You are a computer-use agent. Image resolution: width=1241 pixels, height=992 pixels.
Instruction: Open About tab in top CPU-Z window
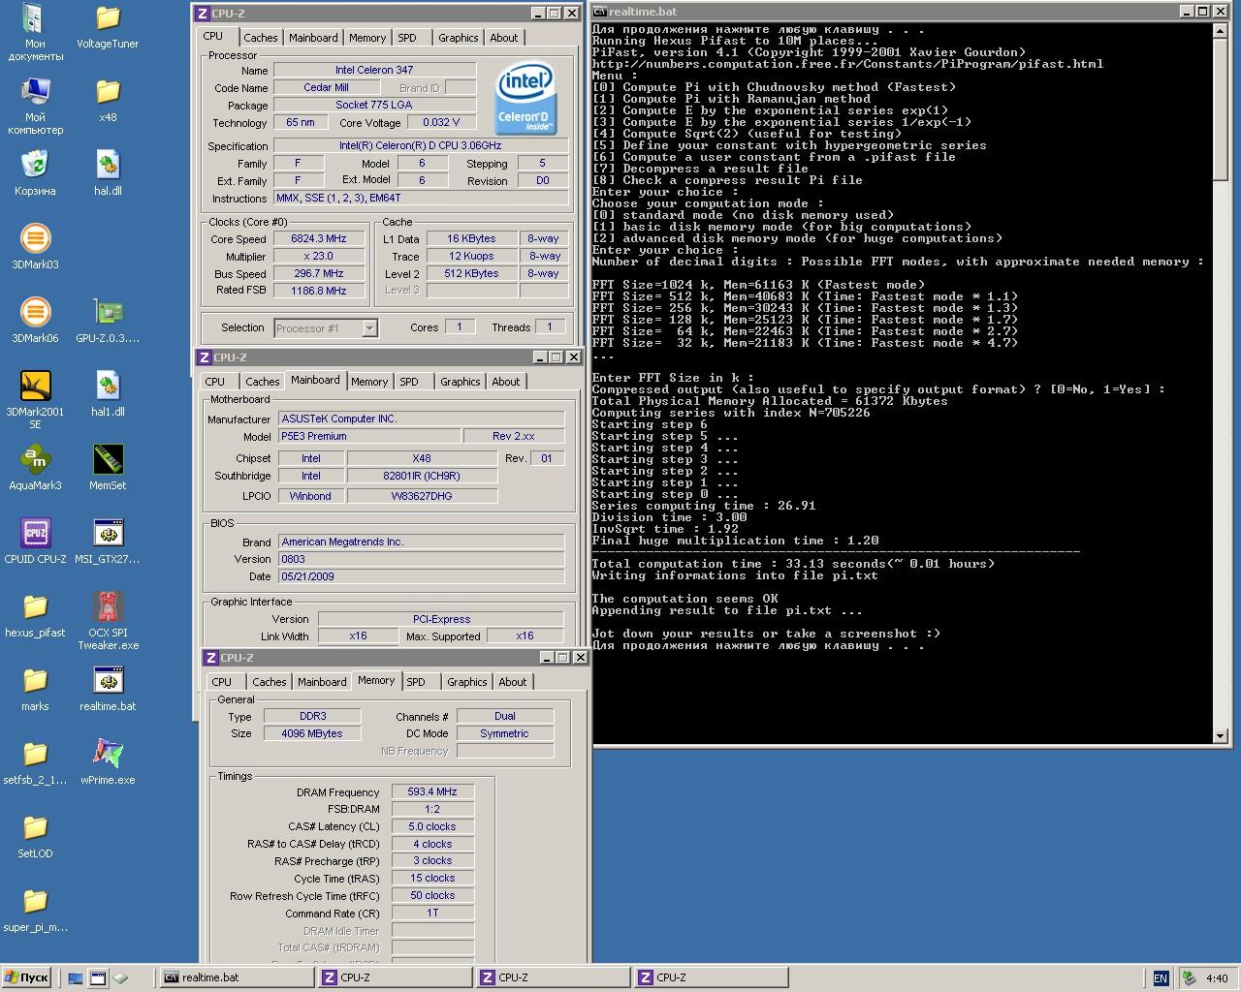503,38
